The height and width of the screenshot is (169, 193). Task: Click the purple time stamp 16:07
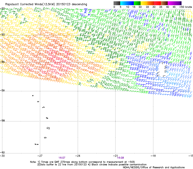tap(62, 158)
